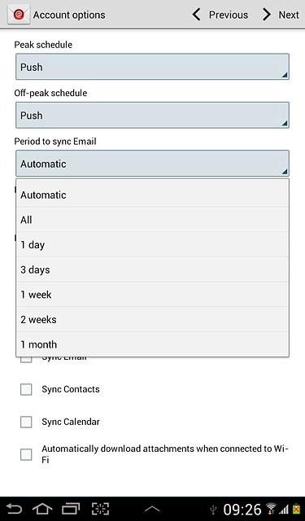Enable the Sync Calendar checkbox
The image size is (305, 521).
(x=26, y=422)
